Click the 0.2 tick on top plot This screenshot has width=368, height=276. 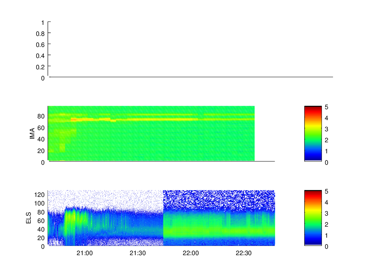coord(41,67)
